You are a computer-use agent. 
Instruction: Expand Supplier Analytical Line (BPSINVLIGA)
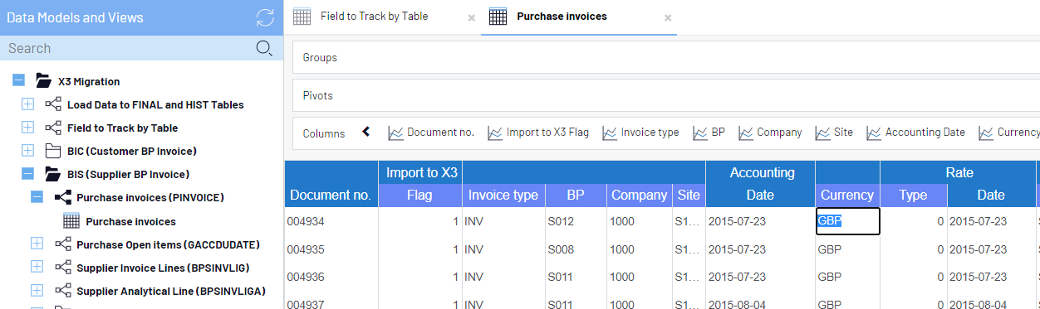pyautogui.click(x=37, y=290)
